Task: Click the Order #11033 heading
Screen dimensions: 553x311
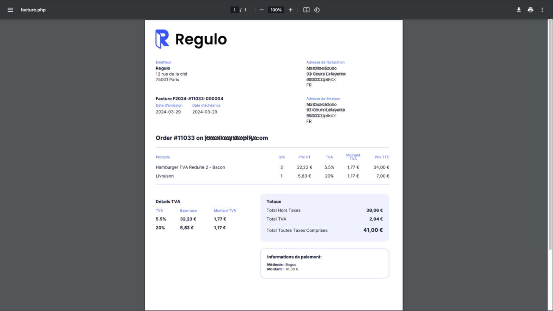Action: pyautogui.click(x=212, y=138)
